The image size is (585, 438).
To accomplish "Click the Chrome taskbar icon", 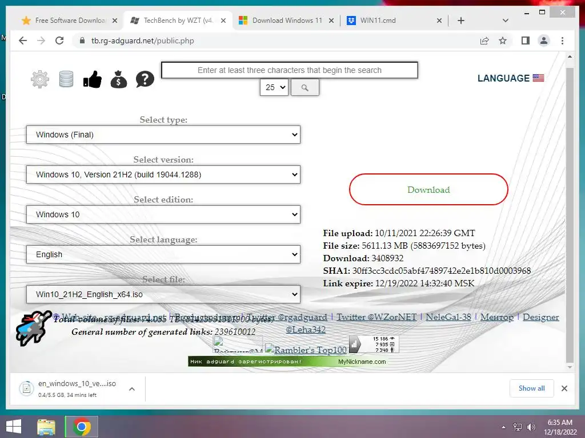I will point(82,427).
